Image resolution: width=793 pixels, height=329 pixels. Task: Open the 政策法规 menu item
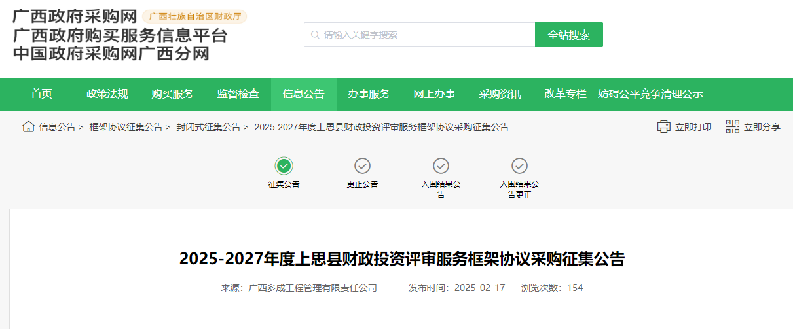(x=107, y=94)
